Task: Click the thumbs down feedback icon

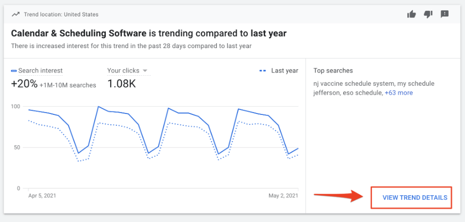Action: click(x=428, y=14)
